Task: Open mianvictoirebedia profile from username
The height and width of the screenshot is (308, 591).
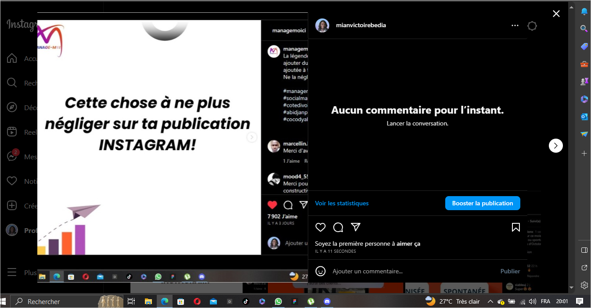Action: click(x=360, y=25)
